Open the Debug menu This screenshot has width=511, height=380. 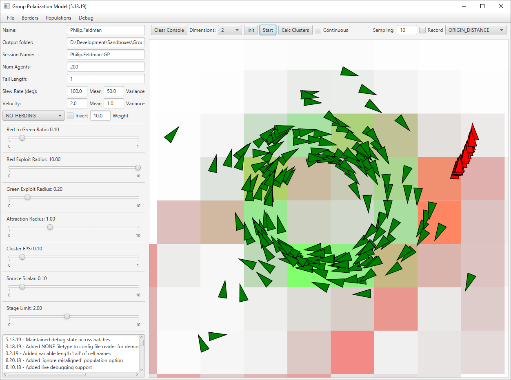86,18
